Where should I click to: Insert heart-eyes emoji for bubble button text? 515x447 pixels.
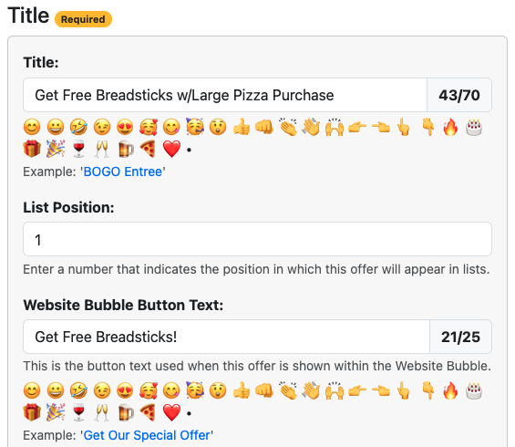(x=125, y=390)
